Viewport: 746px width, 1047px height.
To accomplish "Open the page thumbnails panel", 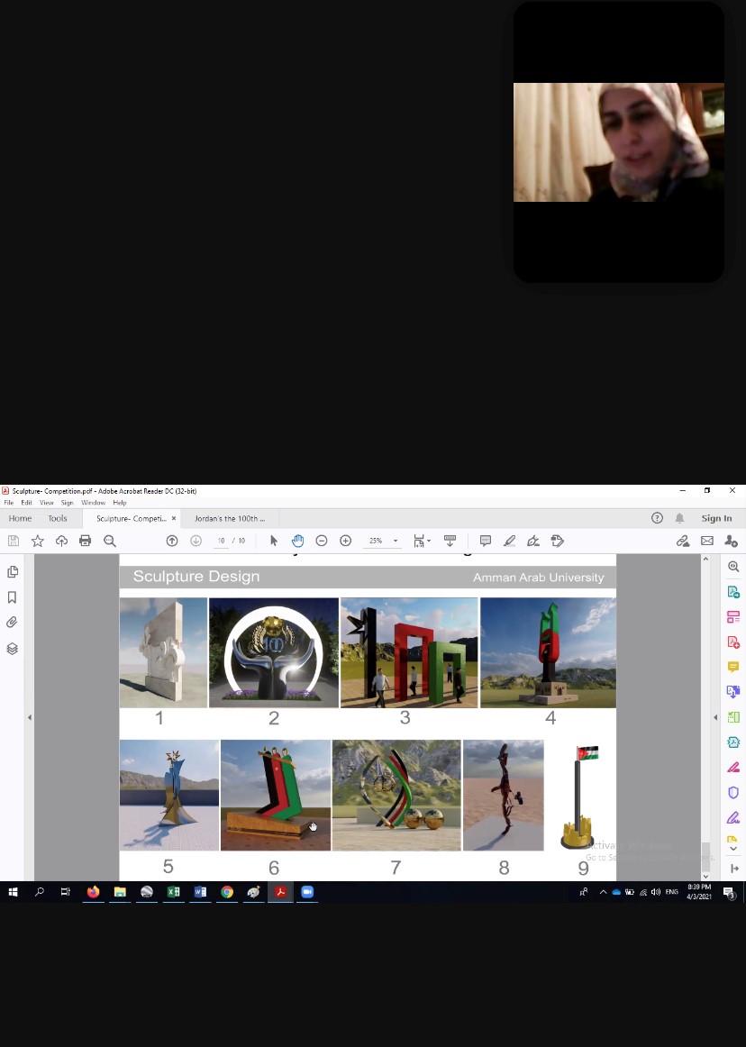I will (x=13, y=572).
